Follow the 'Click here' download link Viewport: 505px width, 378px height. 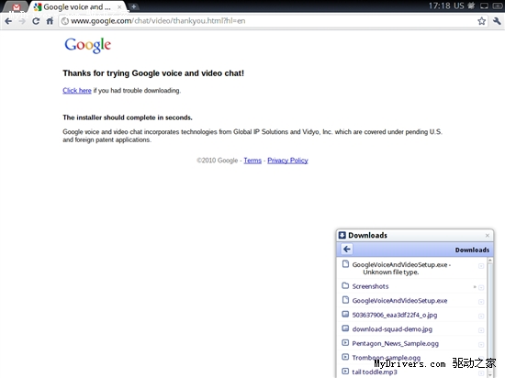click(x=77, y=91)
